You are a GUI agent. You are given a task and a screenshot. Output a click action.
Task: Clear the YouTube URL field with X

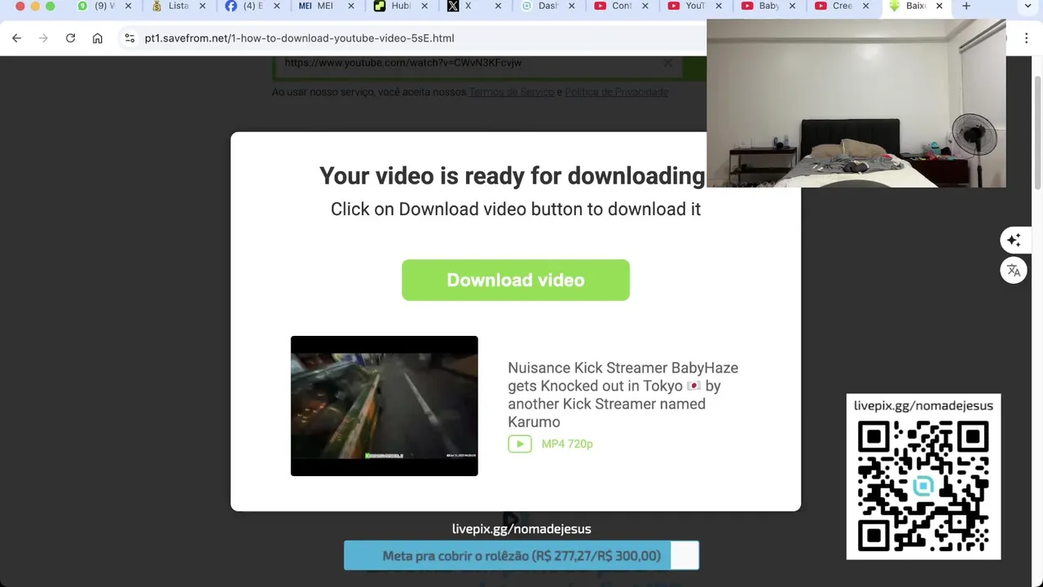[668, 63]
